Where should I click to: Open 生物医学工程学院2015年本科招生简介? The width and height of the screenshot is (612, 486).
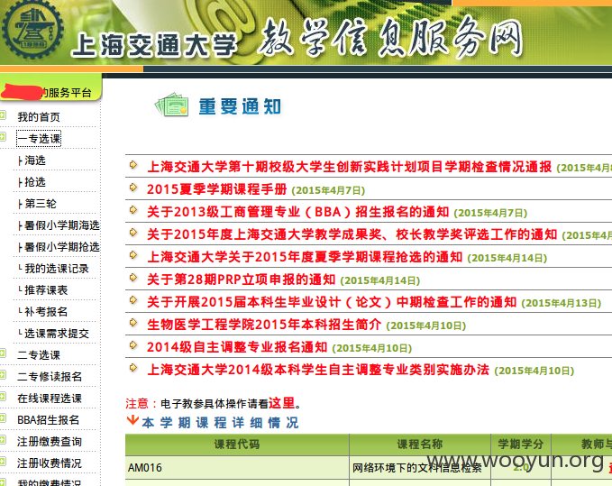264,325
